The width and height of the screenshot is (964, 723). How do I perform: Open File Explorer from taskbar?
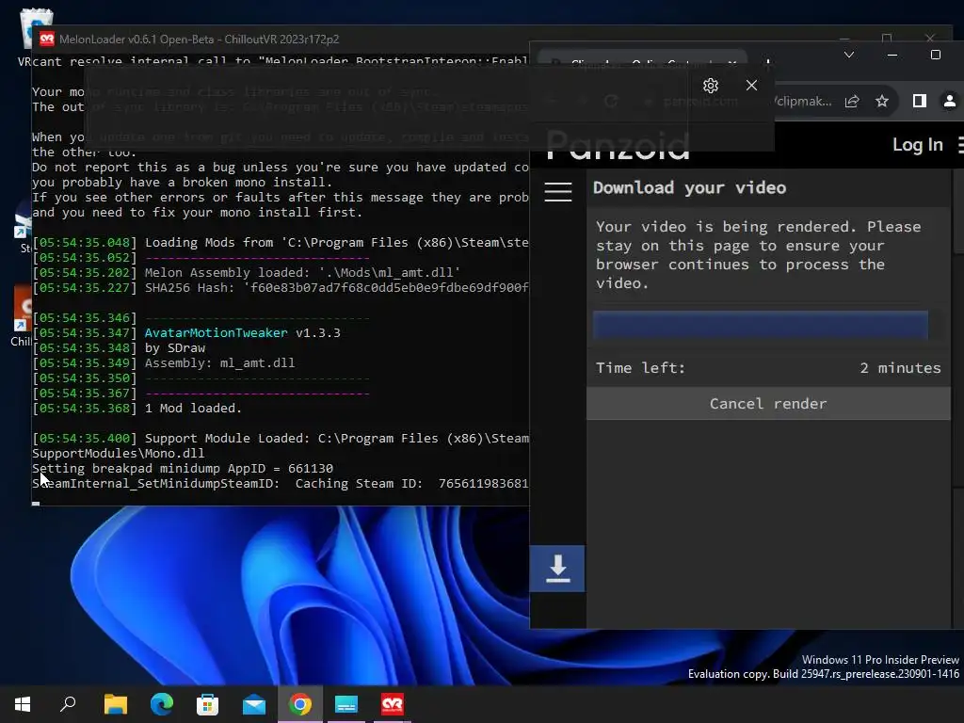115,704
